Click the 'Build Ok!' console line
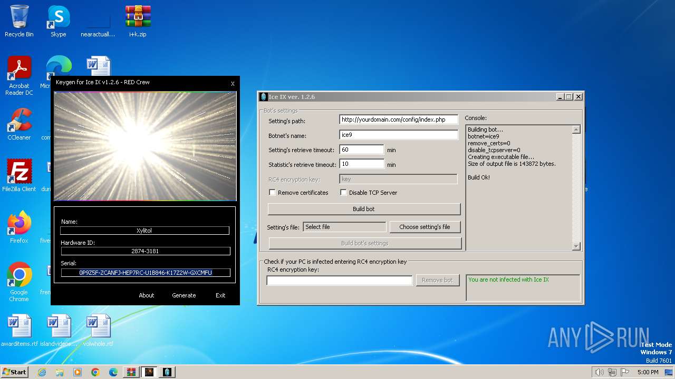 [479, 177]
